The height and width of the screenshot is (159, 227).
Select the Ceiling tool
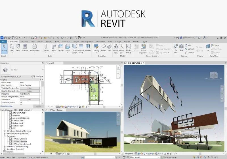click(x=61, y=48)
